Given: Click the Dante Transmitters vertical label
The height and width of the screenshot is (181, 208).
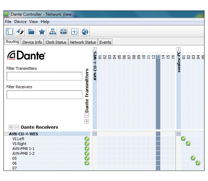Looking at the screenshot, I should tap(87, 90).
